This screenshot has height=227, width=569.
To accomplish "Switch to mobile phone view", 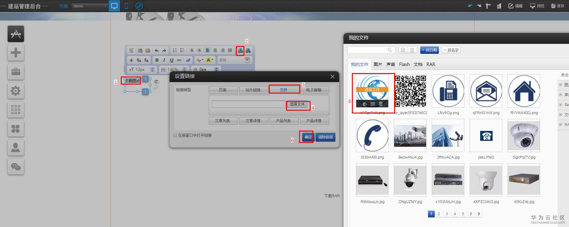I will [x=126, y=6].
